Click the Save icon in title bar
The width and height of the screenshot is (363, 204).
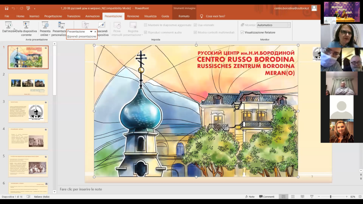6,8
